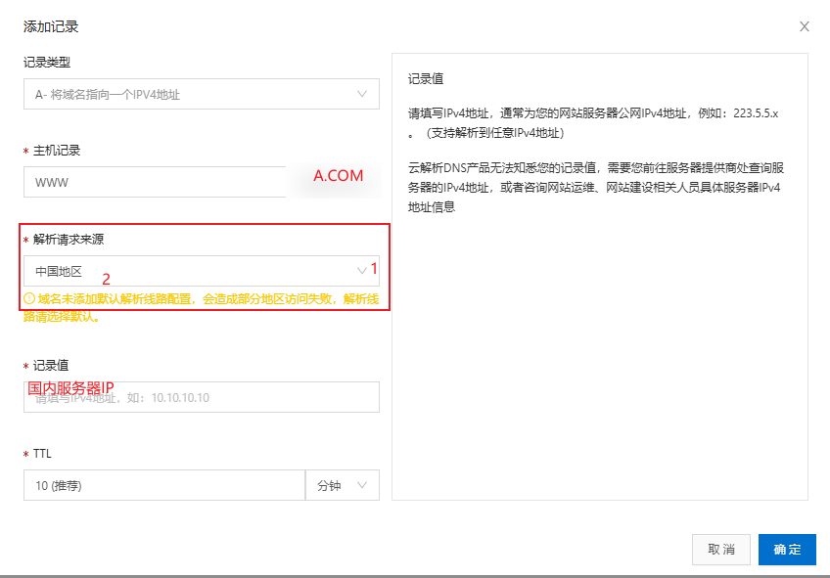Click the 添加记录 dialog title

point(51,26)
